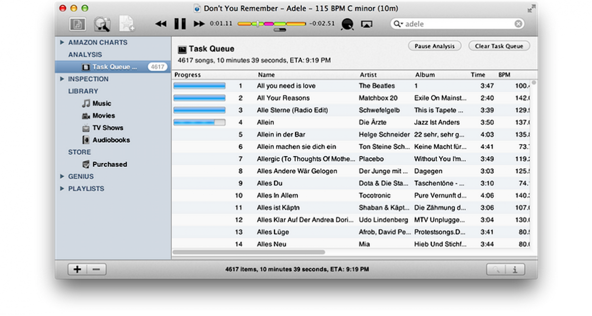Viewport: 592px width, 316px height.
Task: Click the small slider below the playback bar
Action: (x=280, y=30)
